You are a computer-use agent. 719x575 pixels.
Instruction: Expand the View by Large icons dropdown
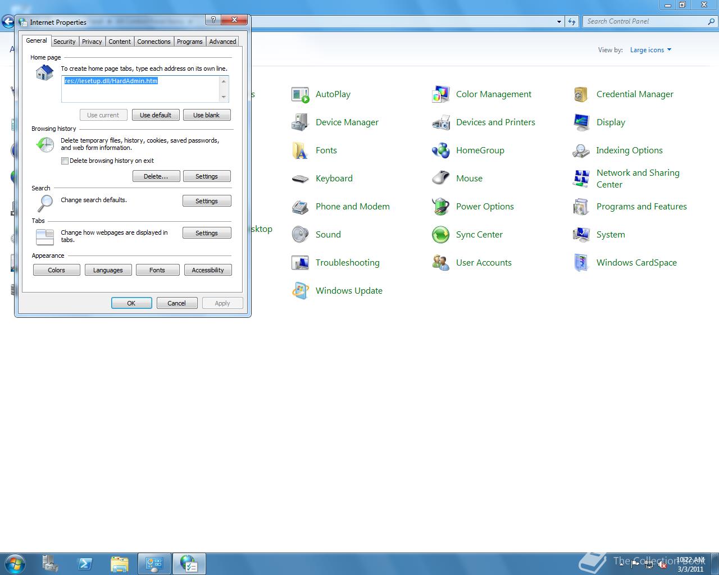coord(651,50)
